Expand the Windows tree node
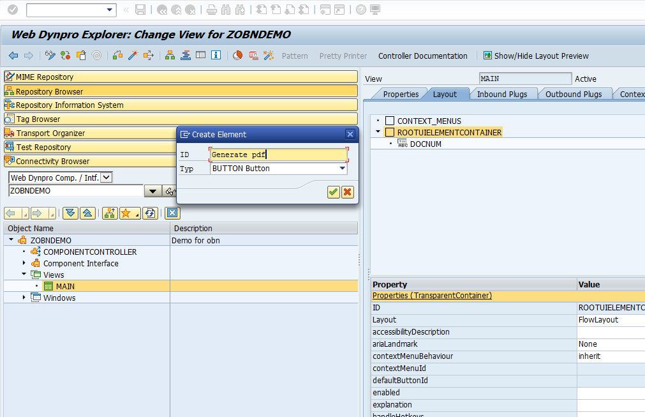The image size is (645, 417). (24, 297)
